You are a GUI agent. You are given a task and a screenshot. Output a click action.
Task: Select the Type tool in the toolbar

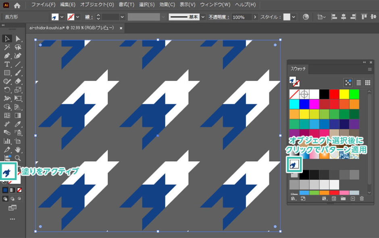point(7,64)
